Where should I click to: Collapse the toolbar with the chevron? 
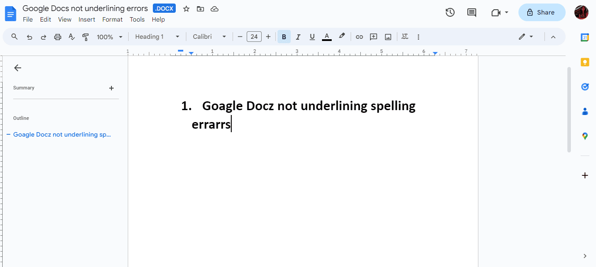pyautogui.click(x=553, y=37)
